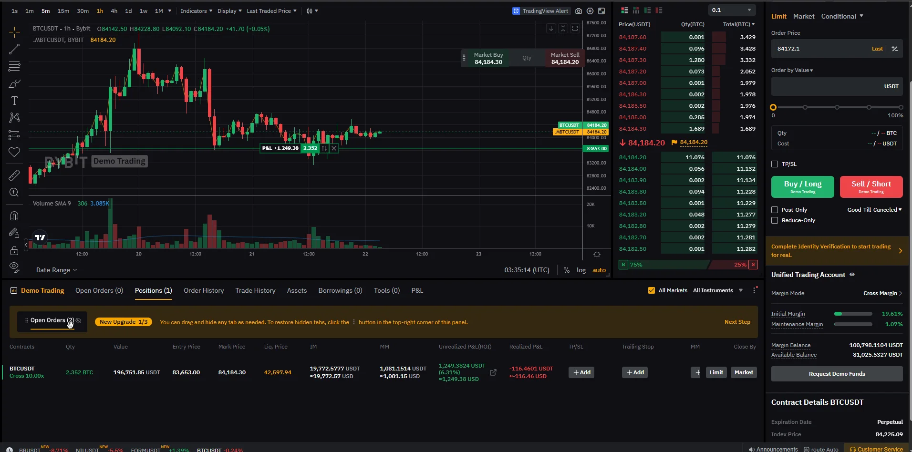This screenshot has height=452, width=912.
Task: Select the Market order tab
Action: [804, 16]
